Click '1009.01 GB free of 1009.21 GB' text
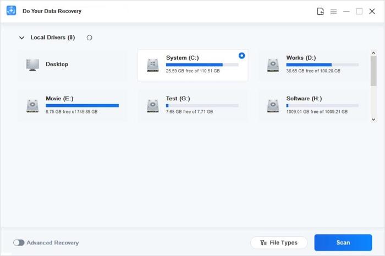385x256 pixels. point(317,112)
